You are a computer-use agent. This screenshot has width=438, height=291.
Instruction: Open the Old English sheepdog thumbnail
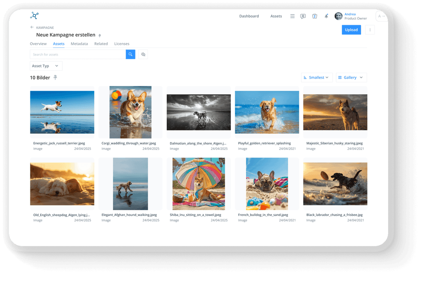click(x=62, y=184)
